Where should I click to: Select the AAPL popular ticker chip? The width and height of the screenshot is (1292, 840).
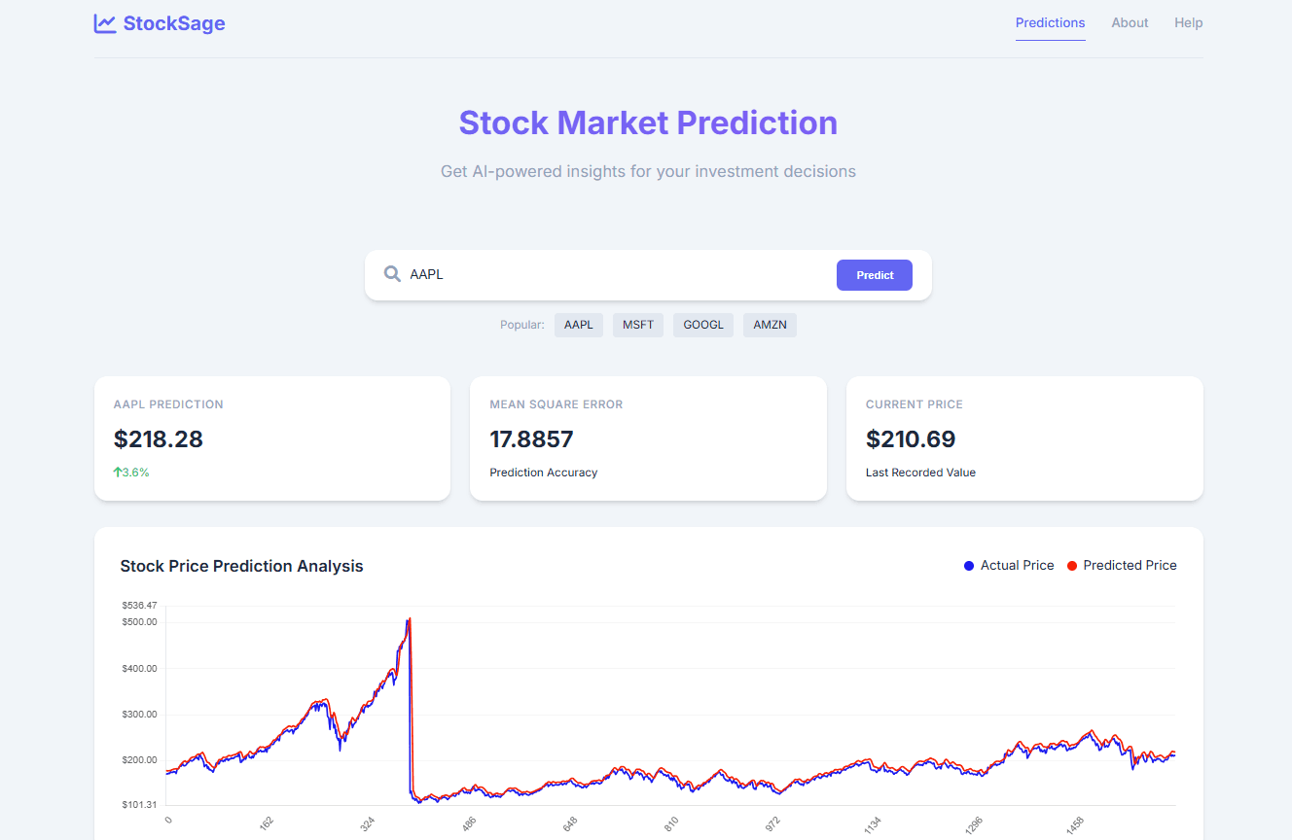pyautogui.click(x=579, y=325)
